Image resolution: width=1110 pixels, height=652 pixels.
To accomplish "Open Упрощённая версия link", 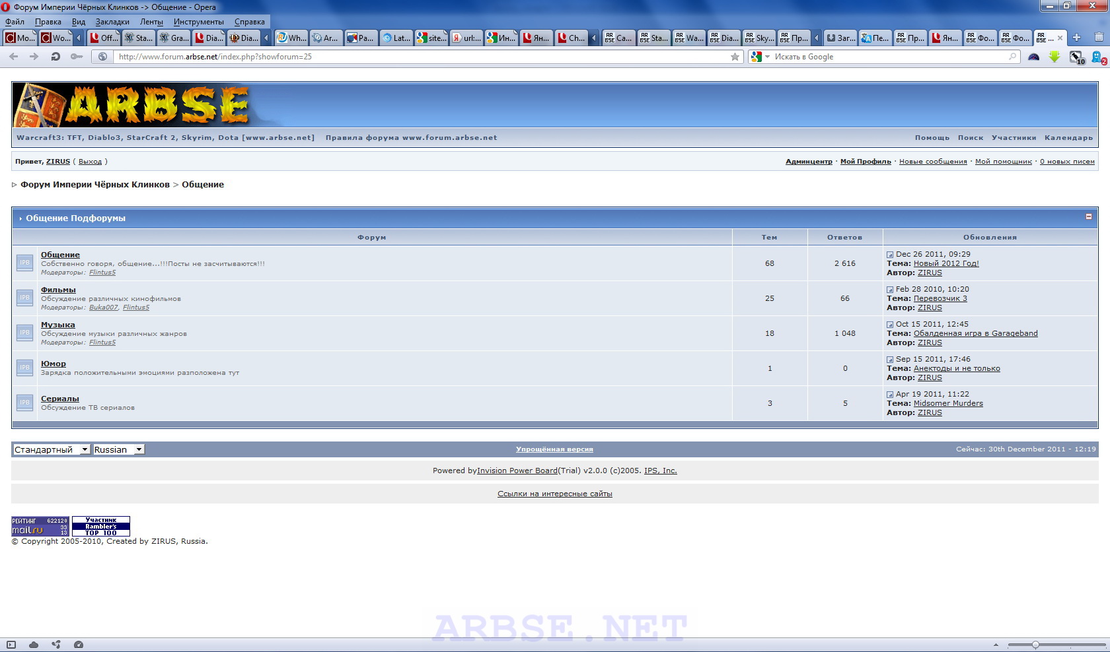I will (554, 449).
